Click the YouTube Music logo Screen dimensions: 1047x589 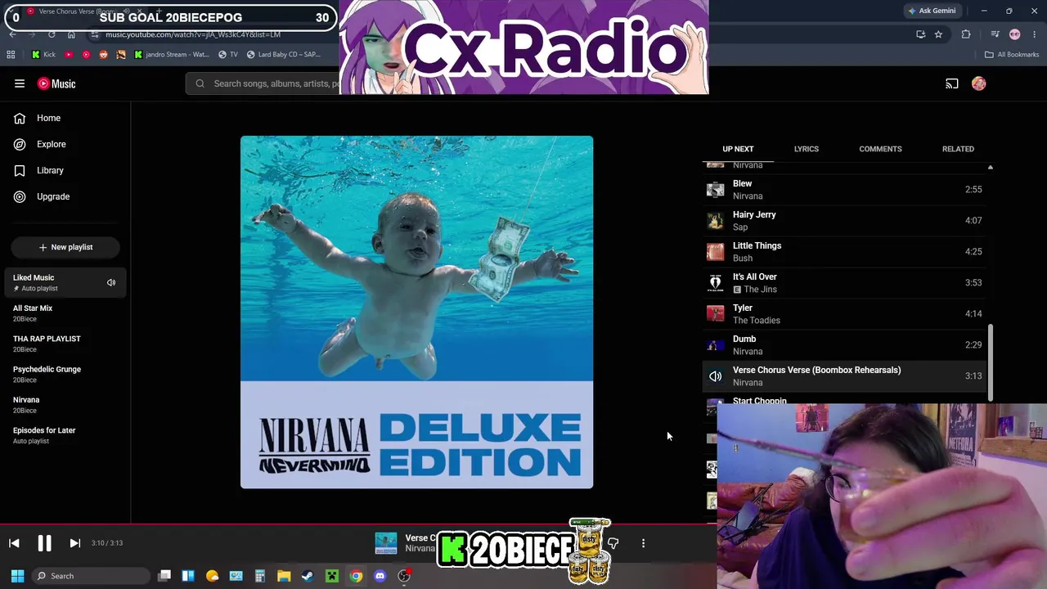tap(56, 83)
